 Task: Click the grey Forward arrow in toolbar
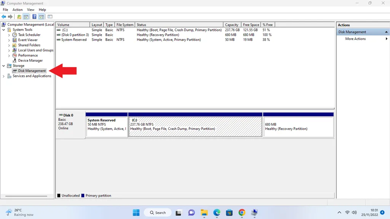click(x=10, y=17)
